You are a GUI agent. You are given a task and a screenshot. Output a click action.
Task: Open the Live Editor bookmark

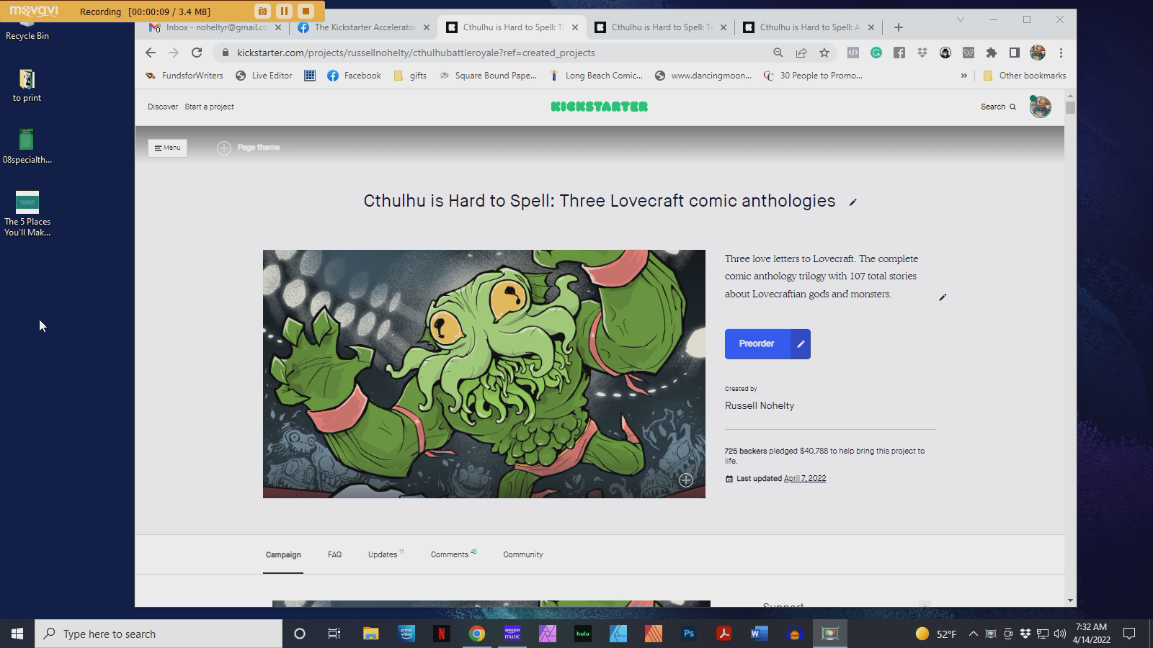264,76
